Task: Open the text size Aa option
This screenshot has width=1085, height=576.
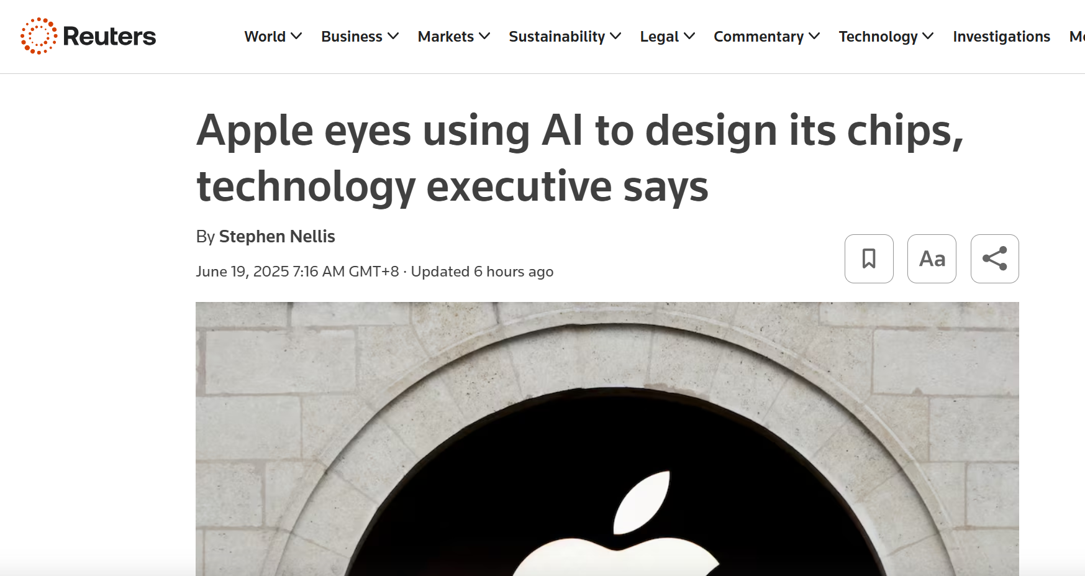Action: point(932,258)
